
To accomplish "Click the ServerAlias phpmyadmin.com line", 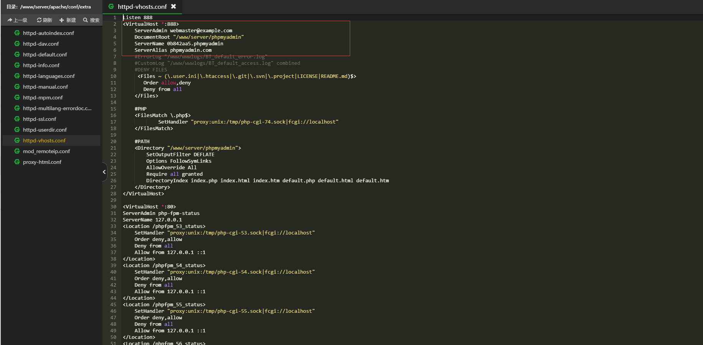I will click(x=173, y=50).
